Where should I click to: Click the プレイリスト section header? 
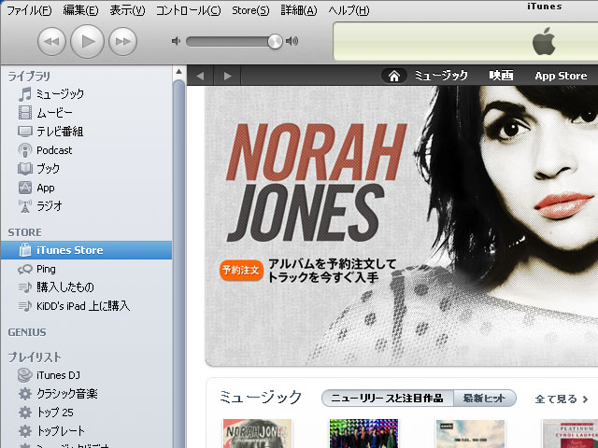point(35,357)
